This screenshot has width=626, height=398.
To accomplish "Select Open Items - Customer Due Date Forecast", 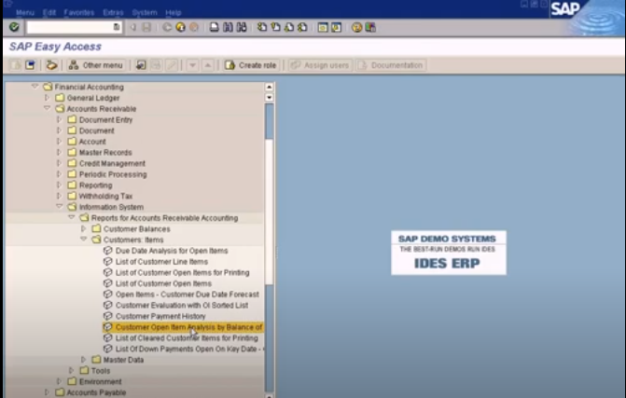I will [188, 295].
